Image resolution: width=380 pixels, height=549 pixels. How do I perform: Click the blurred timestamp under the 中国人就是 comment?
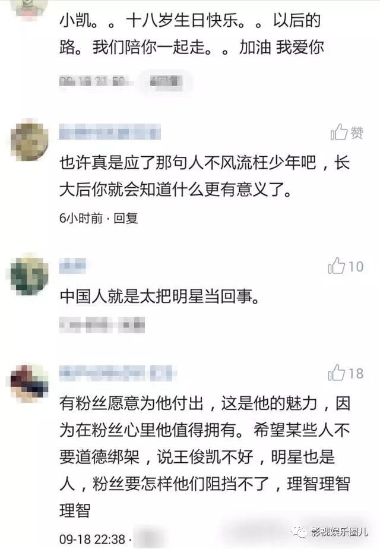[102, 325]
